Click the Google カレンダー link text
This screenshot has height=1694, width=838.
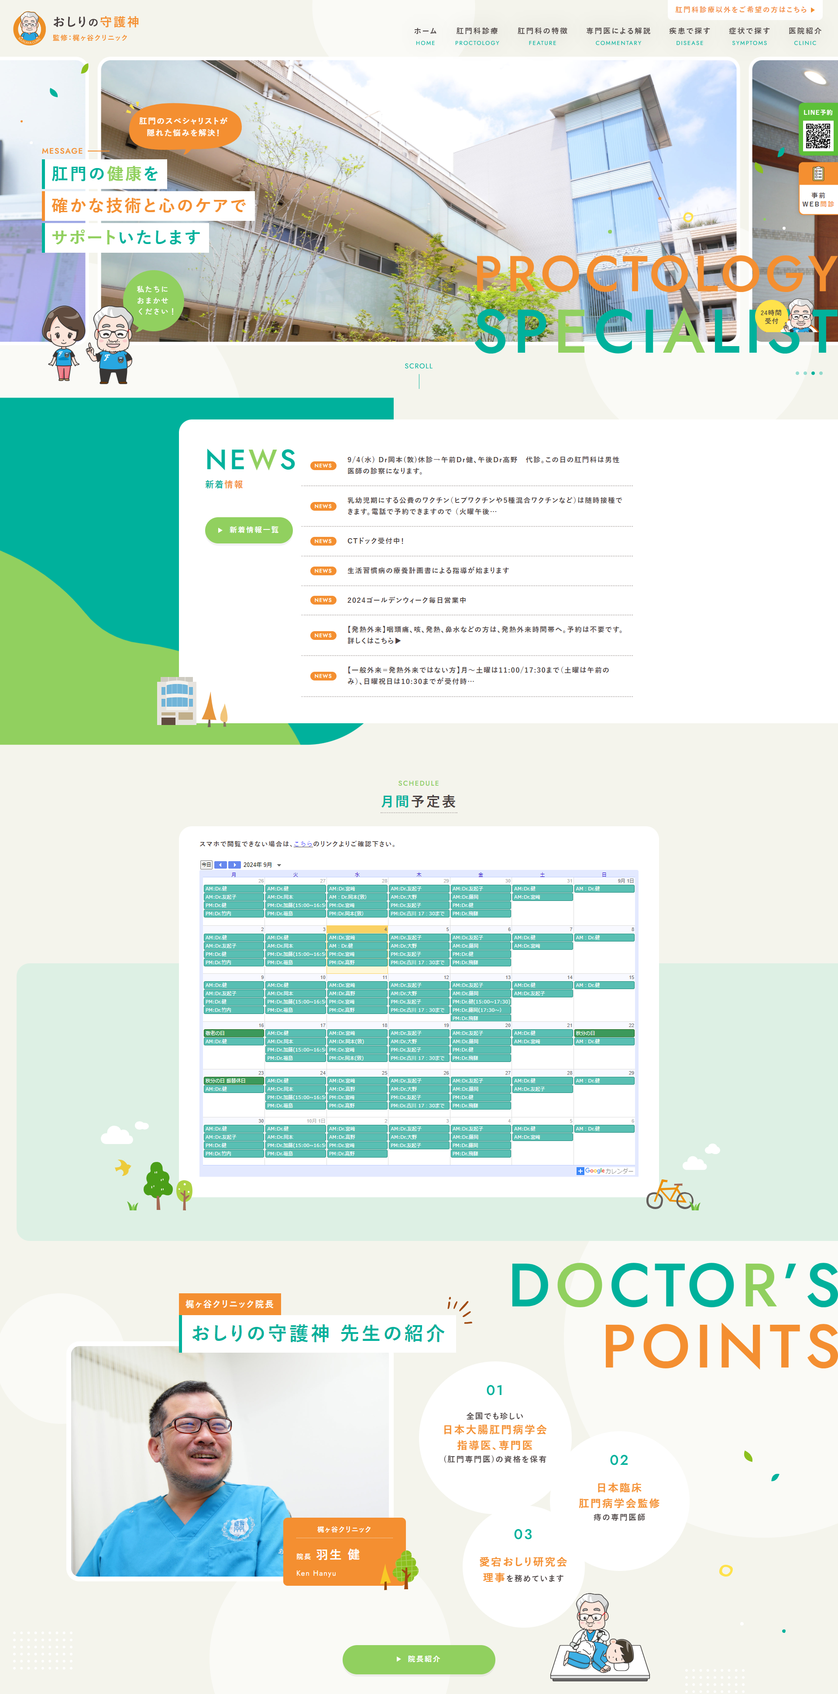tap(609, 1171)
